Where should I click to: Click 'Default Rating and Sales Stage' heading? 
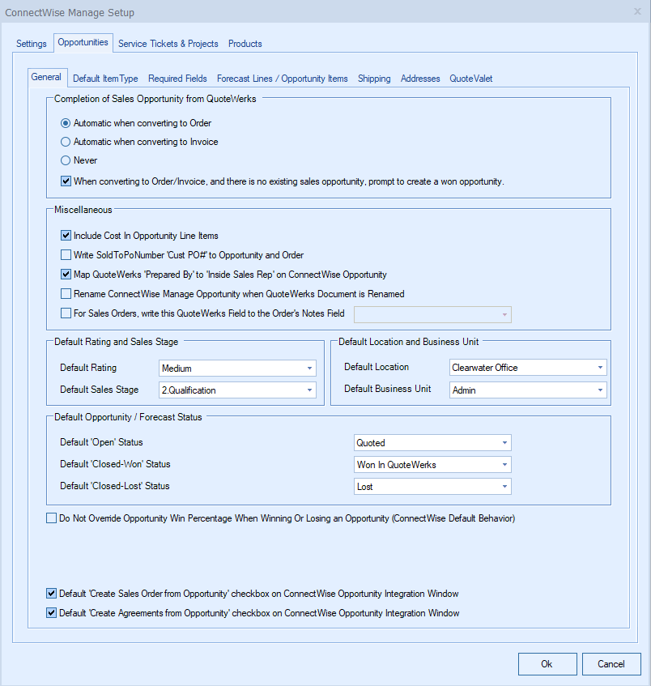[117, 342]
